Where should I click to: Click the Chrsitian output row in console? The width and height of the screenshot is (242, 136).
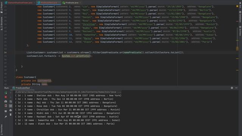68,110
